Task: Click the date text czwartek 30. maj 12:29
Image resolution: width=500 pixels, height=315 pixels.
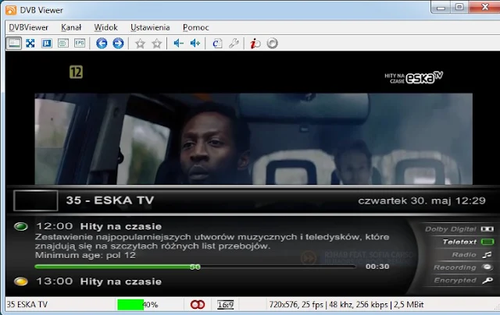Action: tap(422, 200)
